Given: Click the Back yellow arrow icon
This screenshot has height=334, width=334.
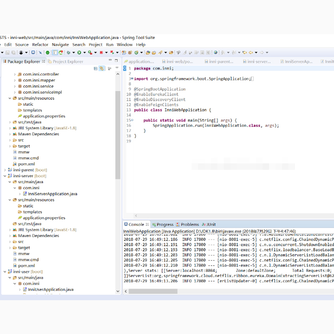Looking at the screenshot, I should click(x=251, y=53).
